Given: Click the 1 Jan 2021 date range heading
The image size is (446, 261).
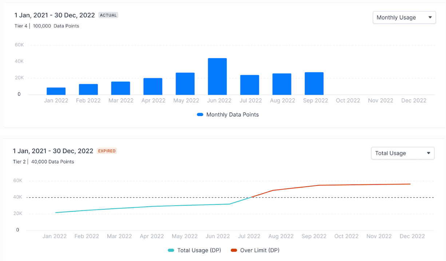Looking at the screenshot, I should click(55, 15).
